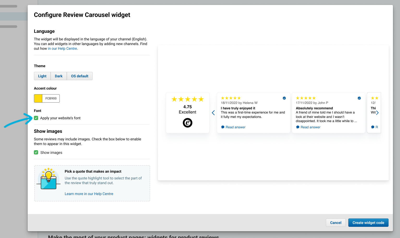Select the OS default theme option
This screenshot has height=238, width=400.
[80, 76]
